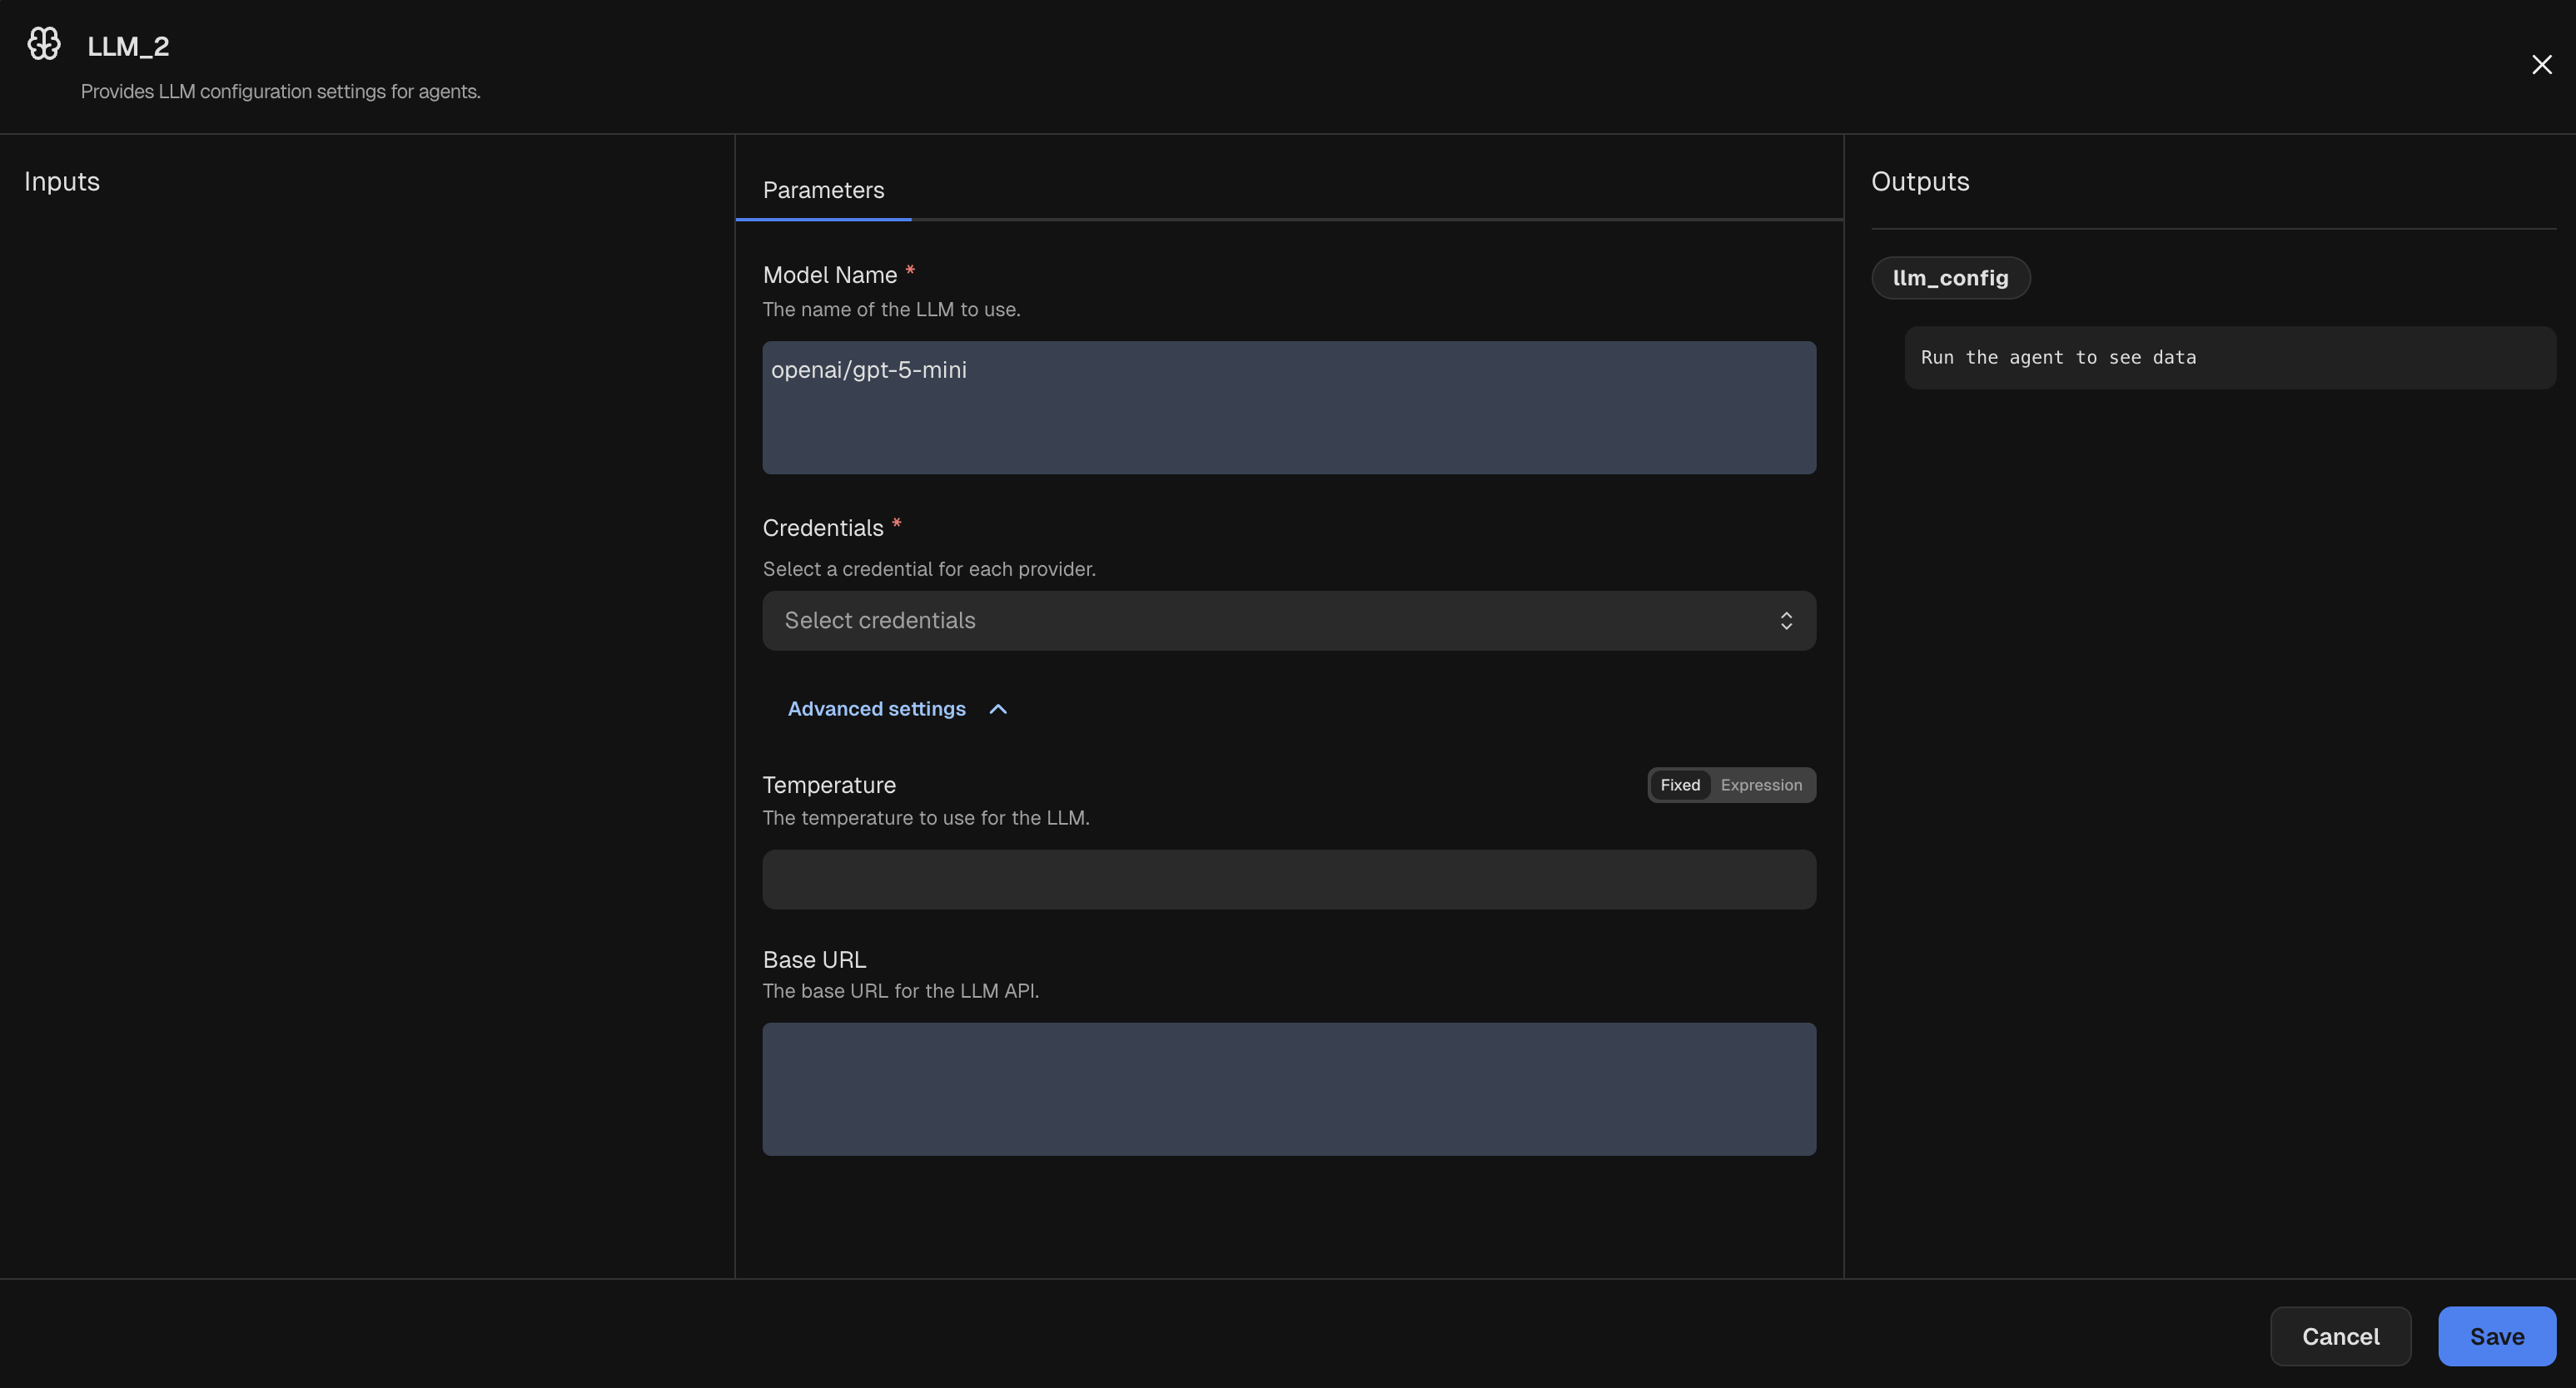Toggle the Temperature input mode switch
Screen dimensions: 2576x1388
(1730, 785)
